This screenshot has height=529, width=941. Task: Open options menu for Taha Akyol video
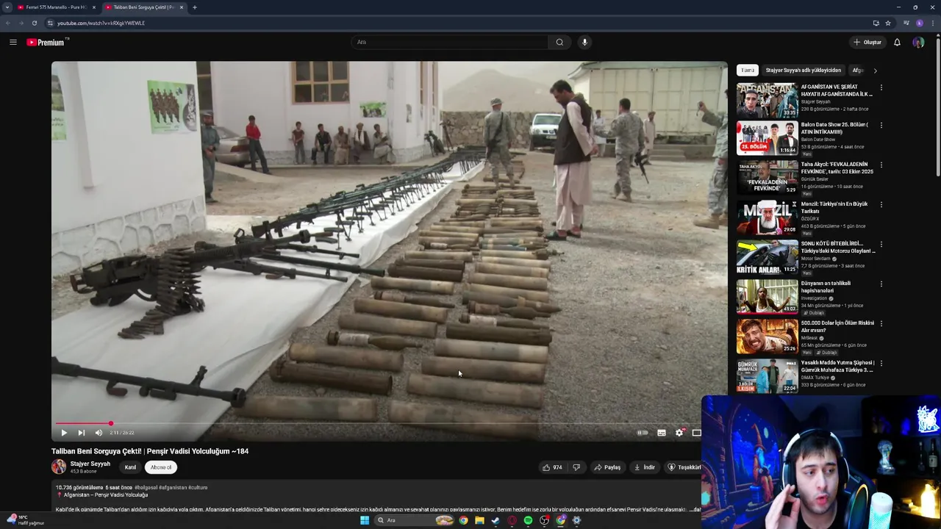[x=881, y=165]
